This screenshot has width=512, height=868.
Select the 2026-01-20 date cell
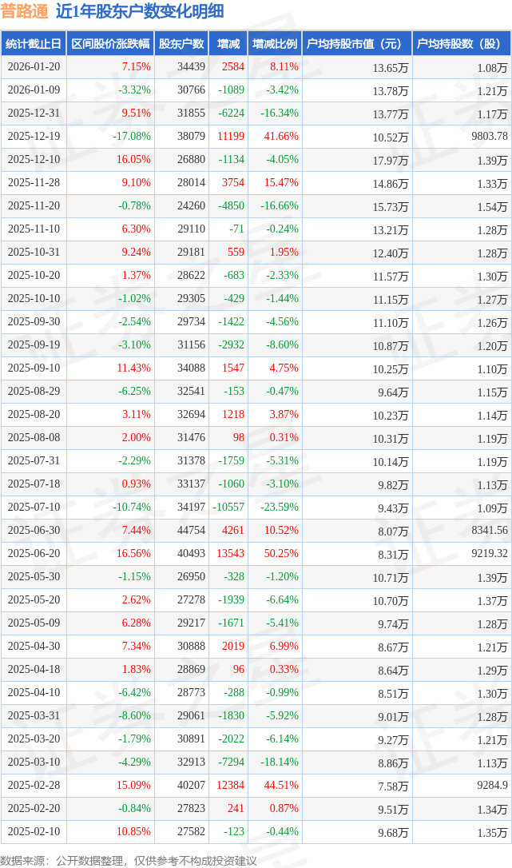(x=34, y=67)
